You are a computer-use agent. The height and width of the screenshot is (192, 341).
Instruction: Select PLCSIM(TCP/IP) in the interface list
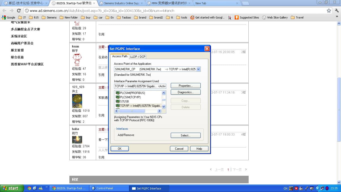point(130,97)
